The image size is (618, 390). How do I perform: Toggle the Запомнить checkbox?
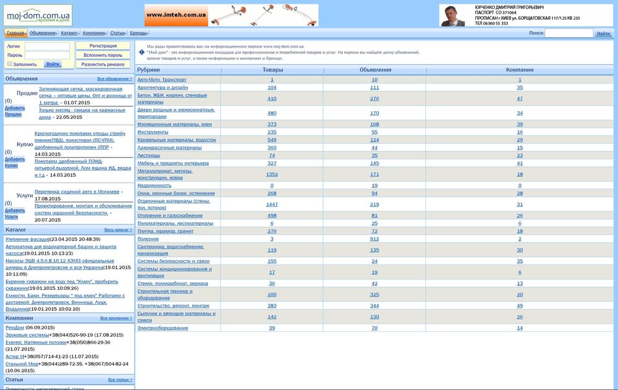(x=9, y=64)
